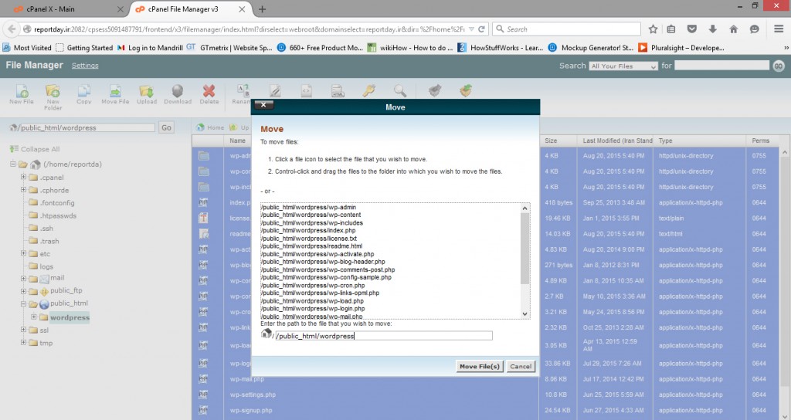Click the Upload toolbar icon
791x420 pixels.
pos(146,93)
